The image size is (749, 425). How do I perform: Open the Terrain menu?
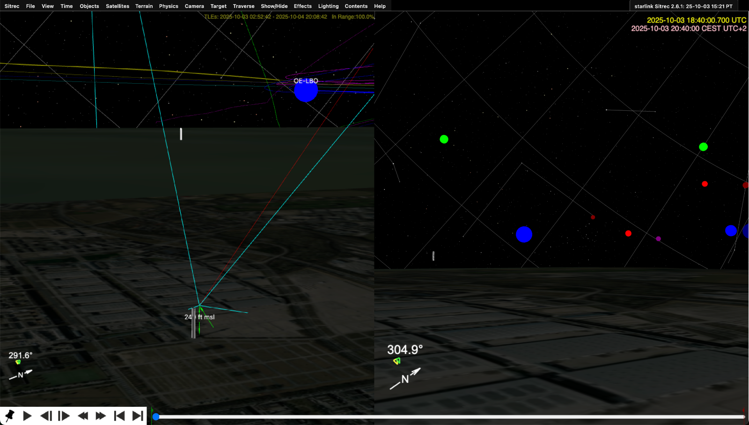[x=144, y=6]
